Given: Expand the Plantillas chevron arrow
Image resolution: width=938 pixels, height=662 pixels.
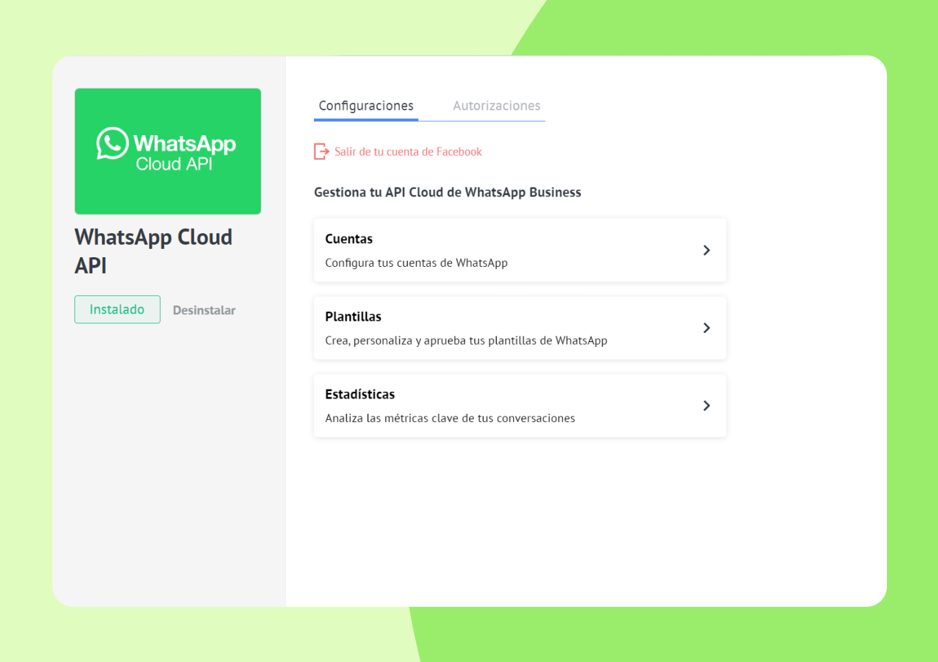Looking at the screenshot, I should [706, 328].
